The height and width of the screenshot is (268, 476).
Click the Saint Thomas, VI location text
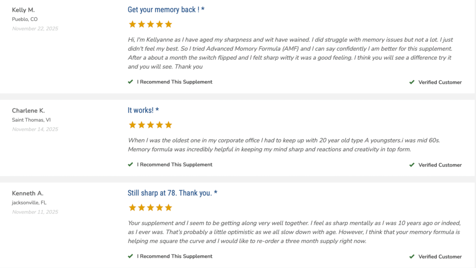[x=31, y=120]
